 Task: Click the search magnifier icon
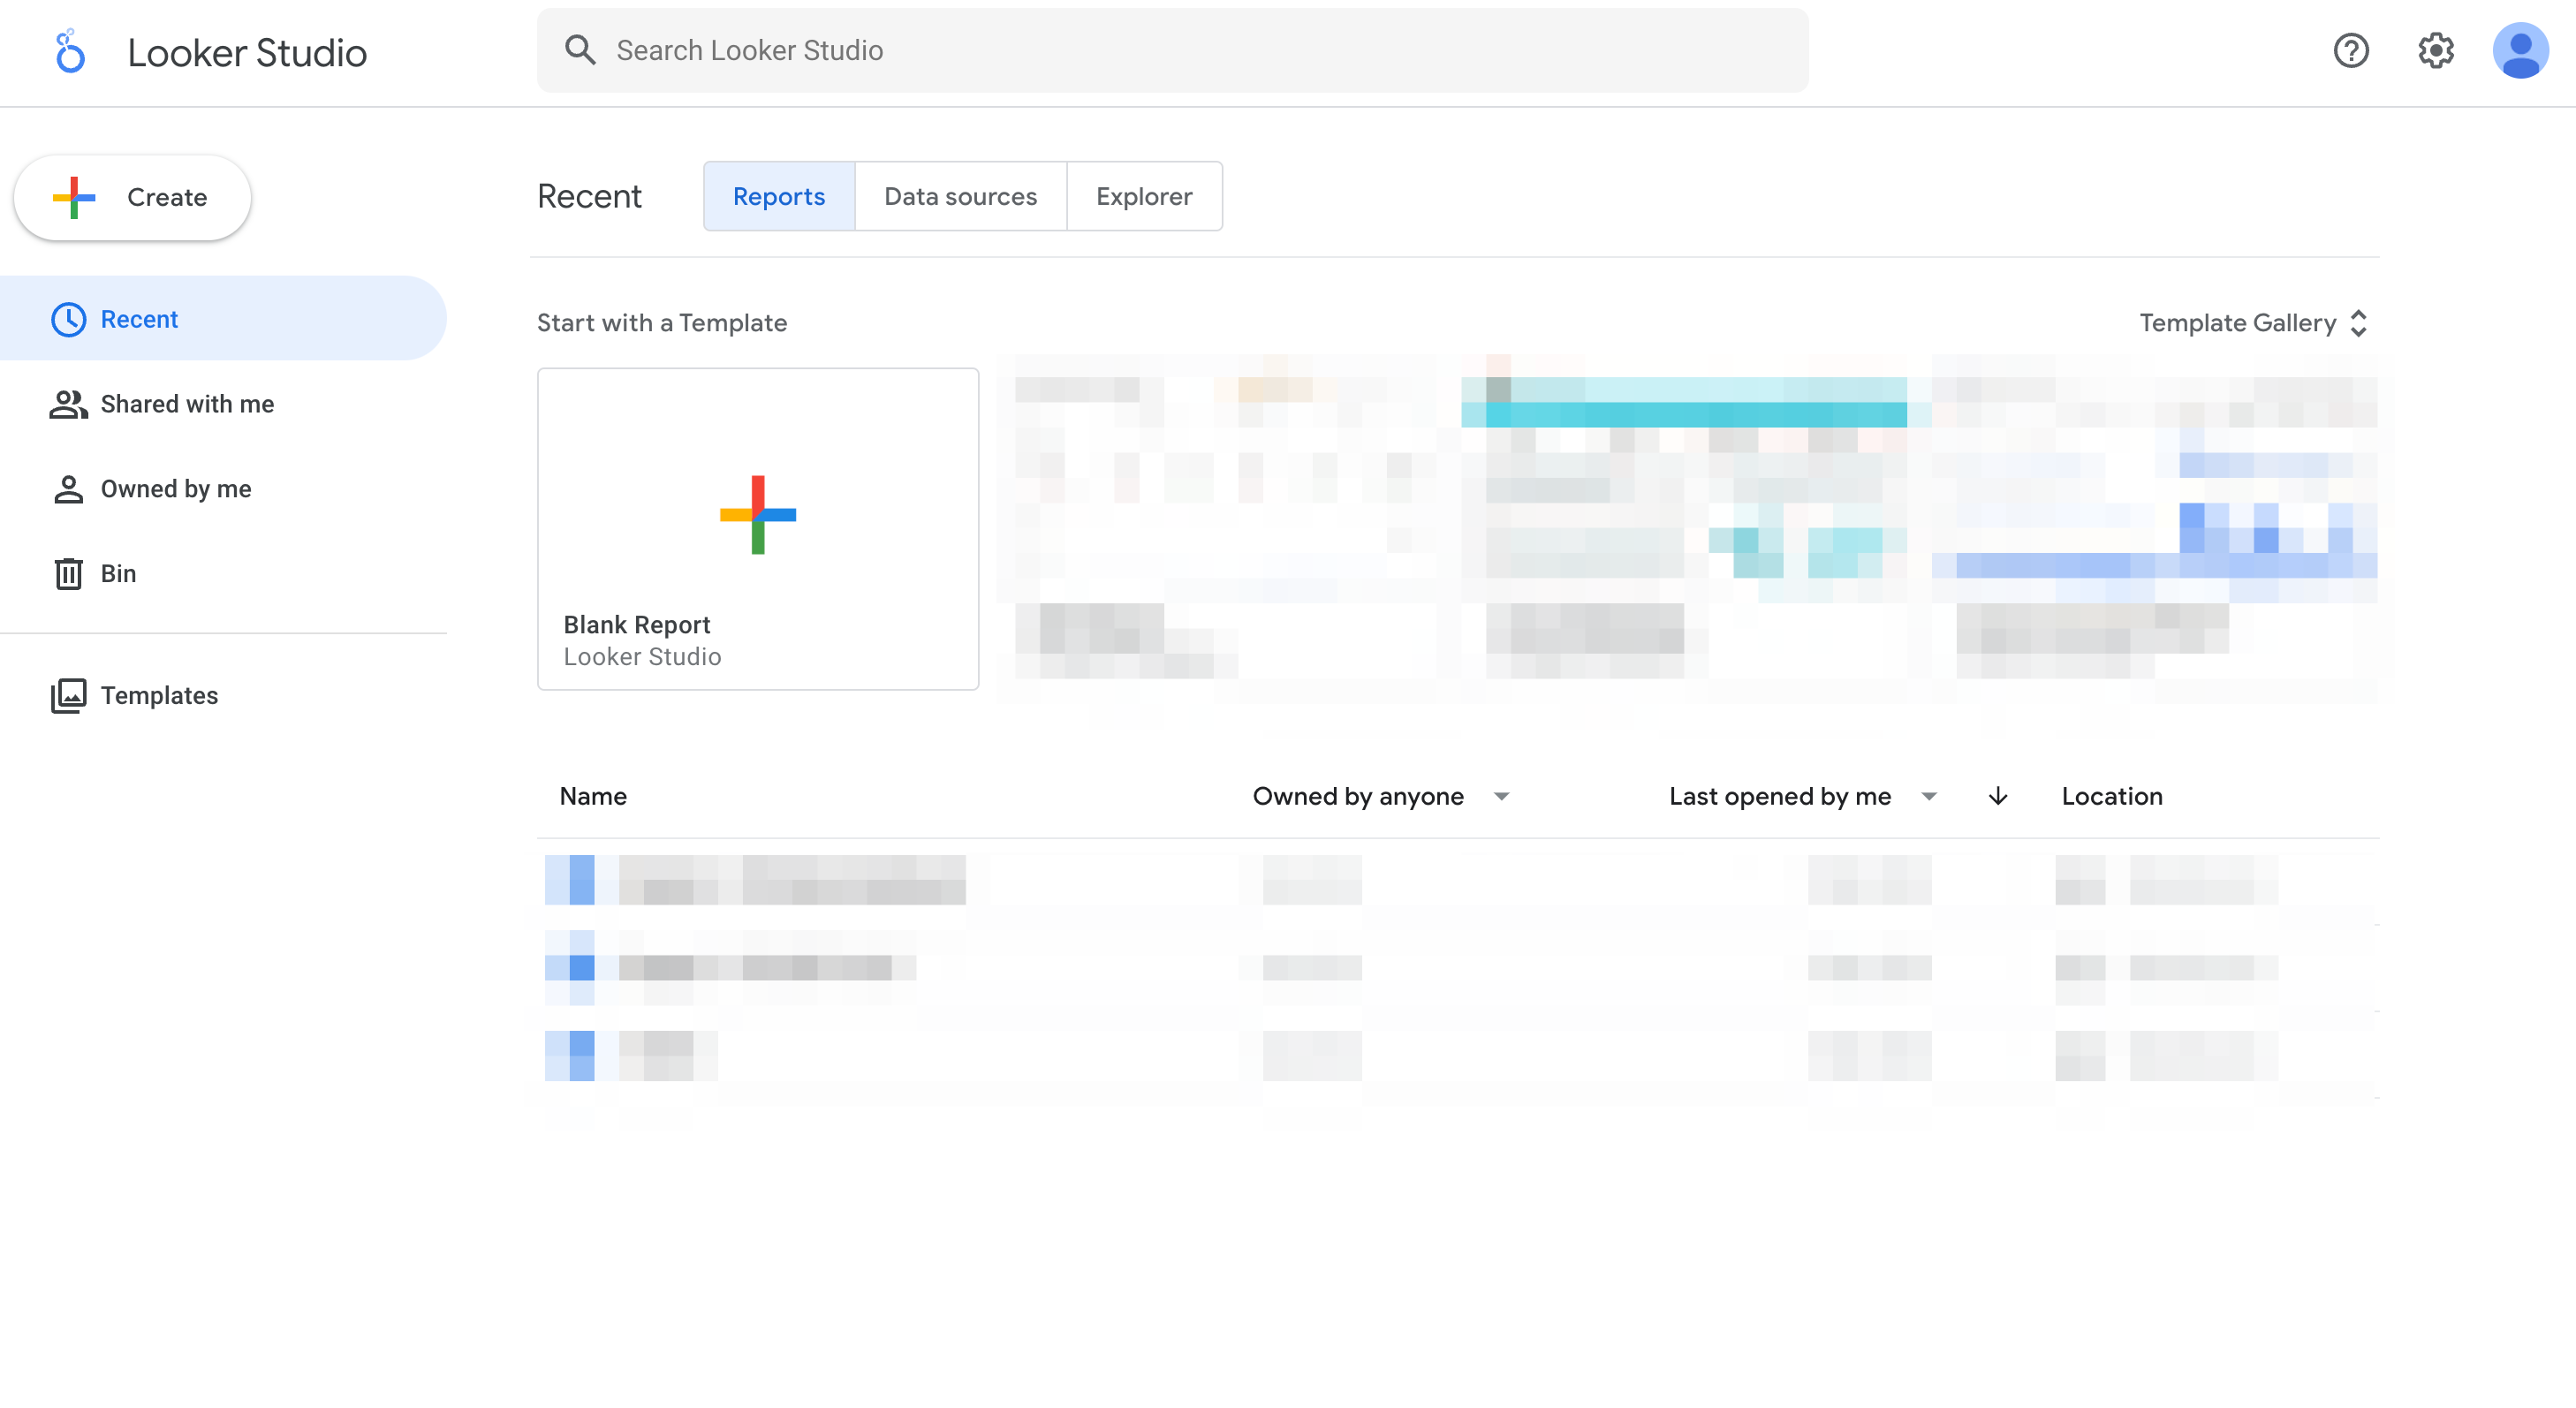click(580, 50)
